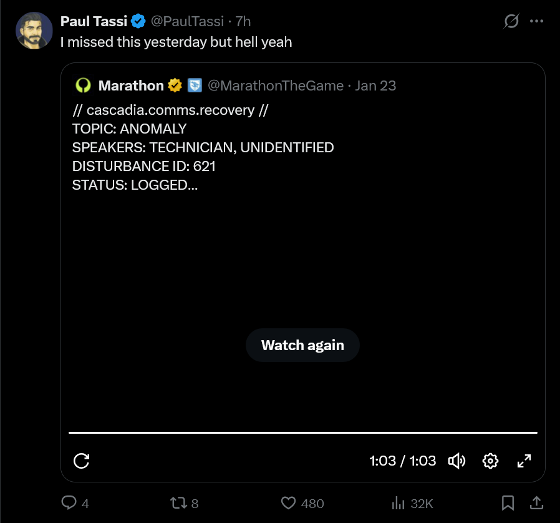
Task: Replay the video with the circular arrow
Action: click(x=82, y=461)
